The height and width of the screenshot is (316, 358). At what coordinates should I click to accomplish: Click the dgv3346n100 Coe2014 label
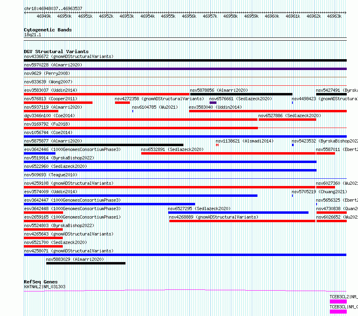coord(49,116)
